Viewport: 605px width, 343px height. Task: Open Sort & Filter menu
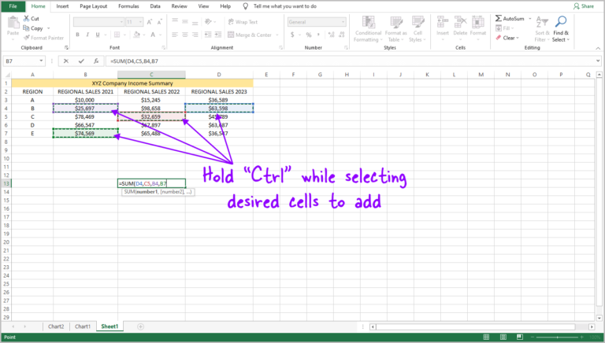pos(542,29)
